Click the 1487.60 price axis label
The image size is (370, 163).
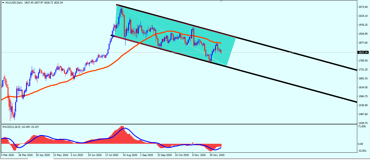point(363,114)
